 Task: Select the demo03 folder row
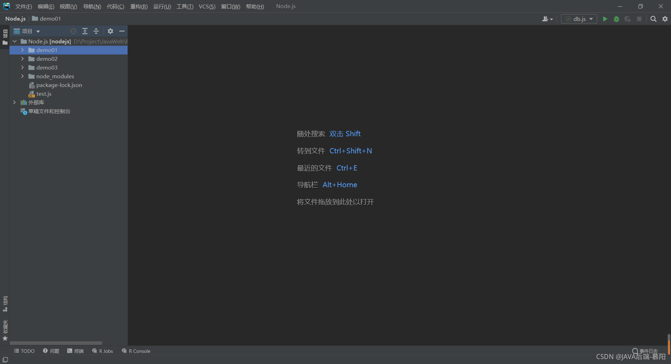[68, 67]
